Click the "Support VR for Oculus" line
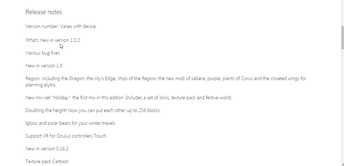The image size is (344, 166). 66,136
